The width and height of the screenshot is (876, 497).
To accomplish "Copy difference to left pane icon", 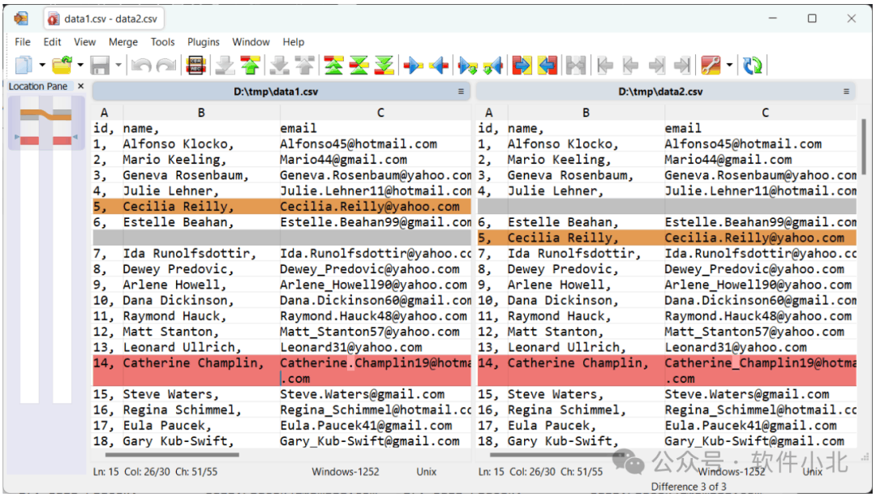I will point(439,66).
